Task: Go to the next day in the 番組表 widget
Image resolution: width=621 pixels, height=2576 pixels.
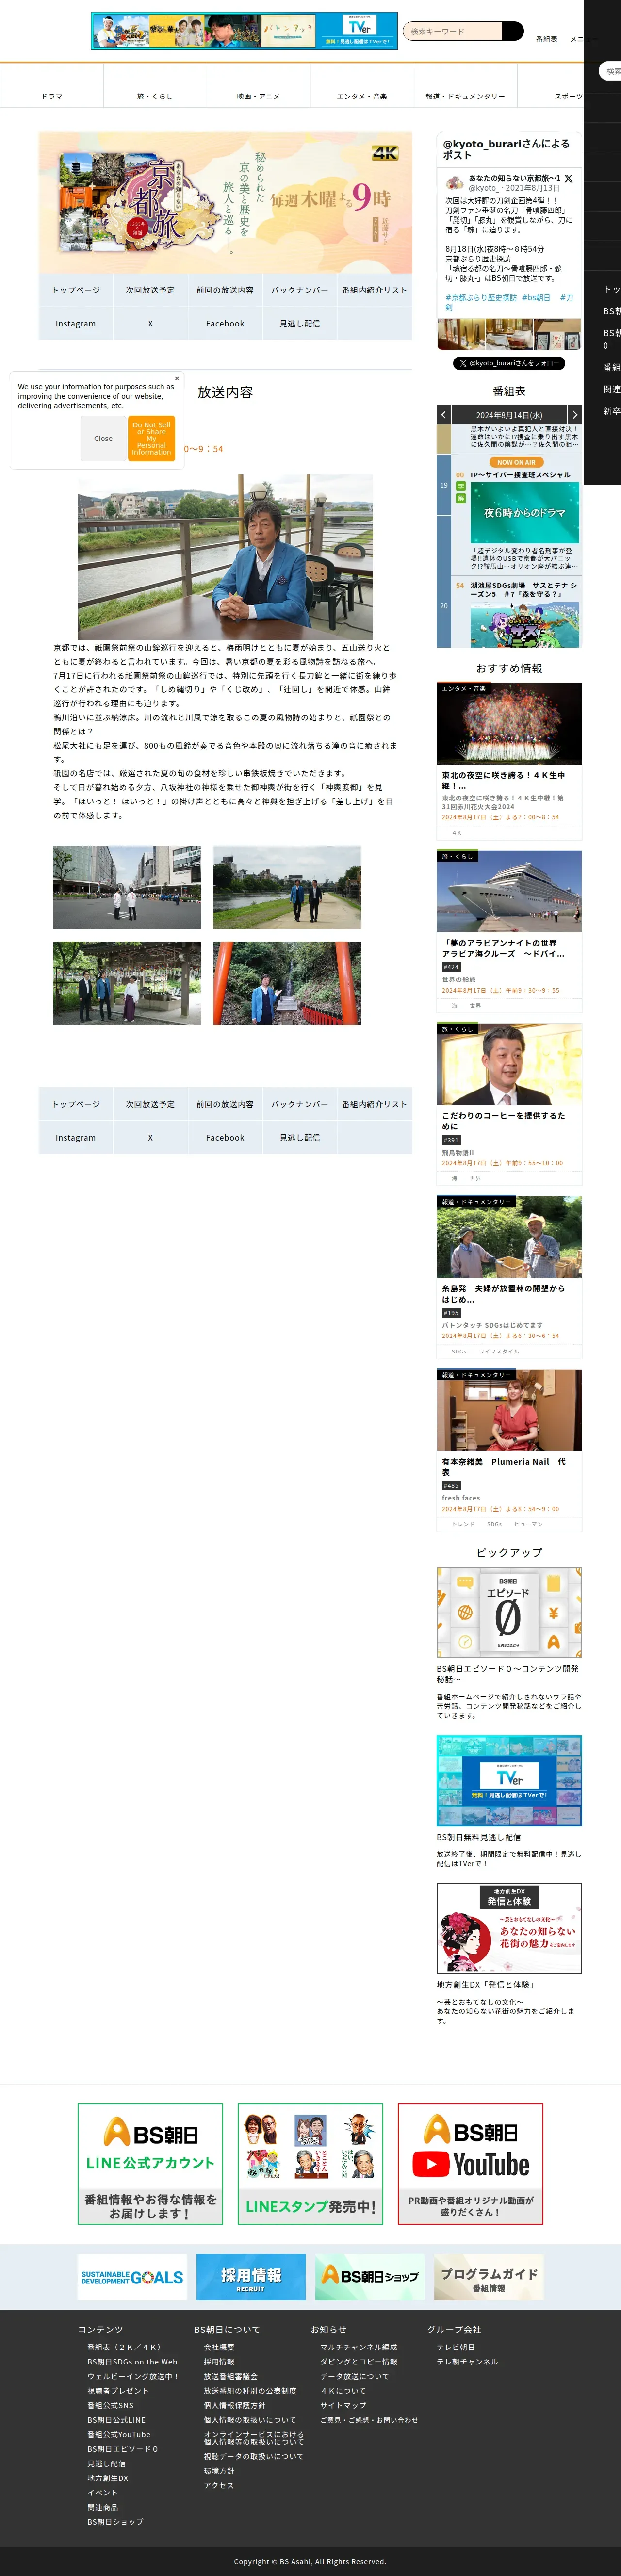Action: click(574, 414)
